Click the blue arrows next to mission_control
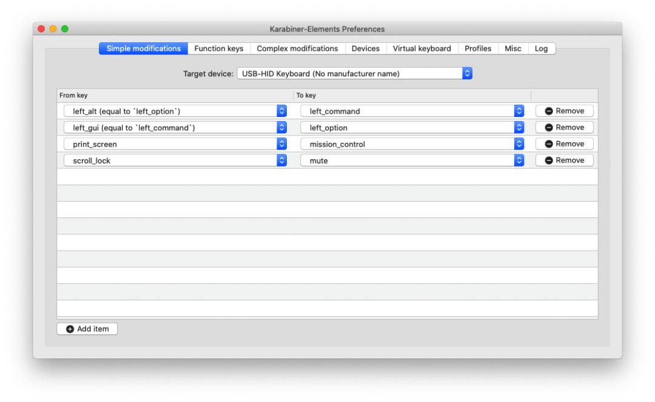 (x=519, y=144)
